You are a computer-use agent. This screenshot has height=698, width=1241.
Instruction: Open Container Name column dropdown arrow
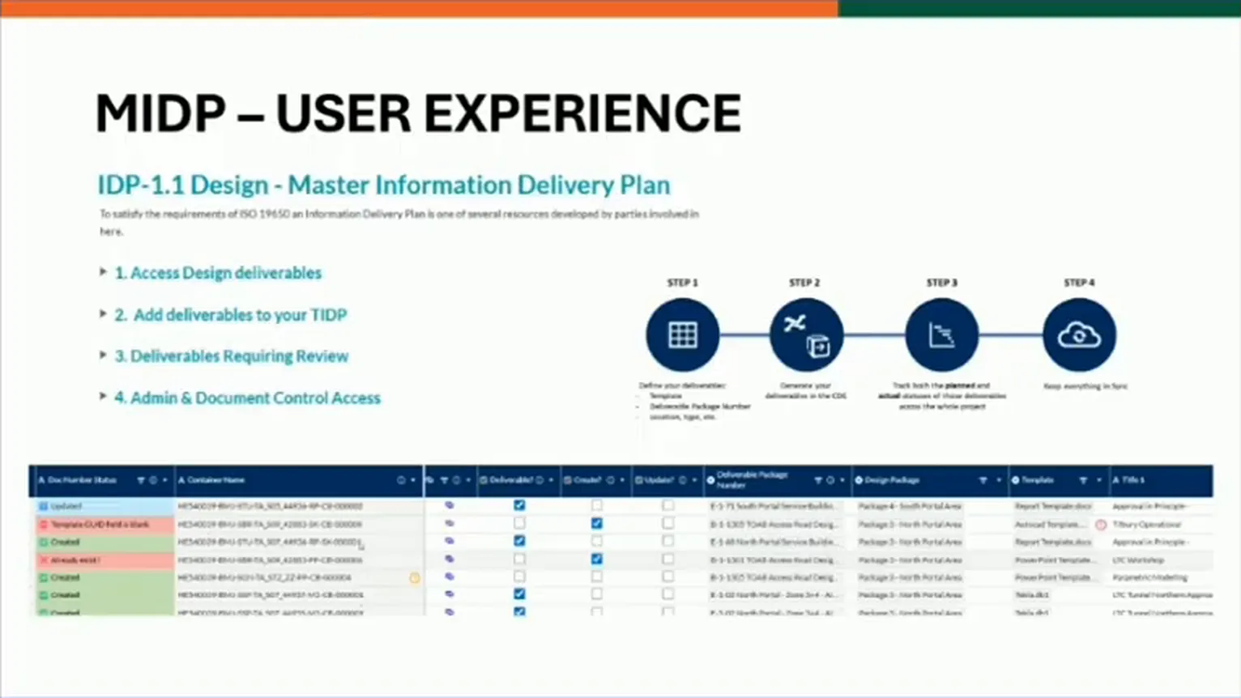pyautogui.click(x=413, y=480)
